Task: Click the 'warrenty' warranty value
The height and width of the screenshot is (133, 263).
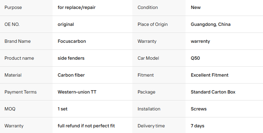Action: 200,41
